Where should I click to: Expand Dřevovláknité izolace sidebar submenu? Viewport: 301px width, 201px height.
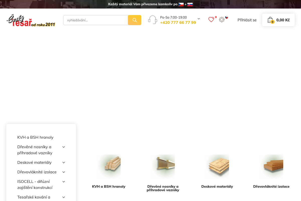click(64, 172)
